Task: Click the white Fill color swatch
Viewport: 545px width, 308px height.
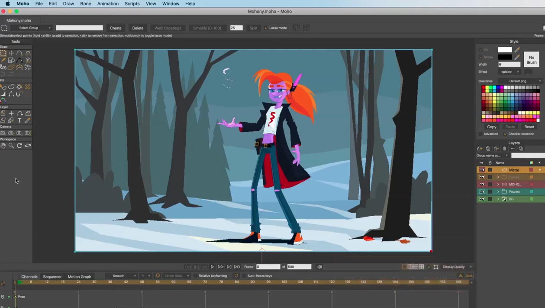Action: point(504,50)
